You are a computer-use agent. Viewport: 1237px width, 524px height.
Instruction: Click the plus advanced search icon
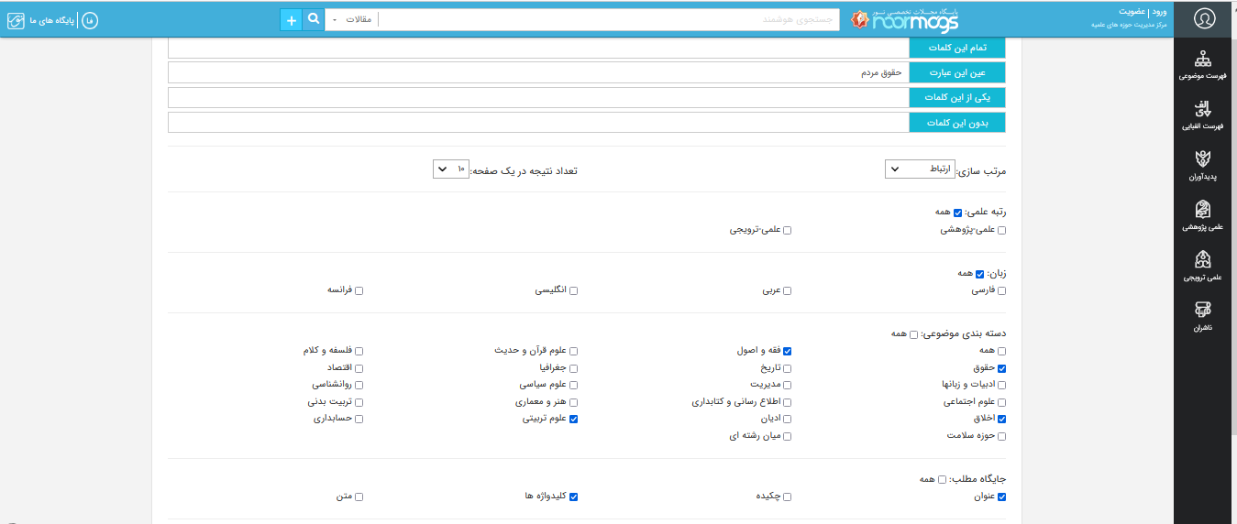291,19
